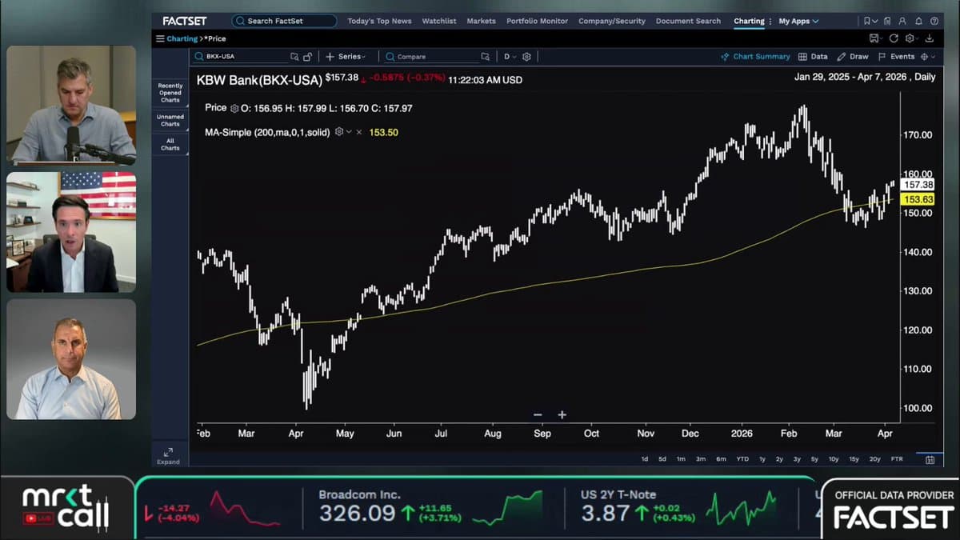
Task: Expand the My Apps dropdown
Action: click(x=798, y=21)
